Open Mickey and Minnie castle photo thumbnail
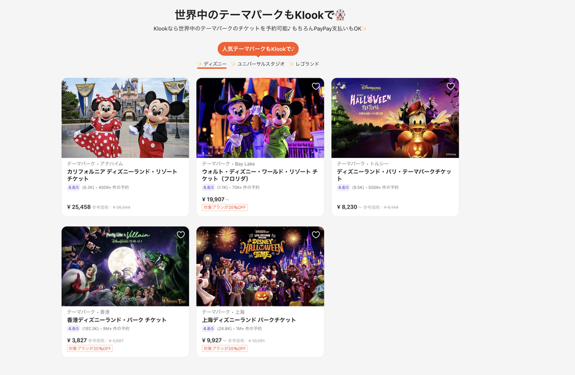 (x=125, y=118)
